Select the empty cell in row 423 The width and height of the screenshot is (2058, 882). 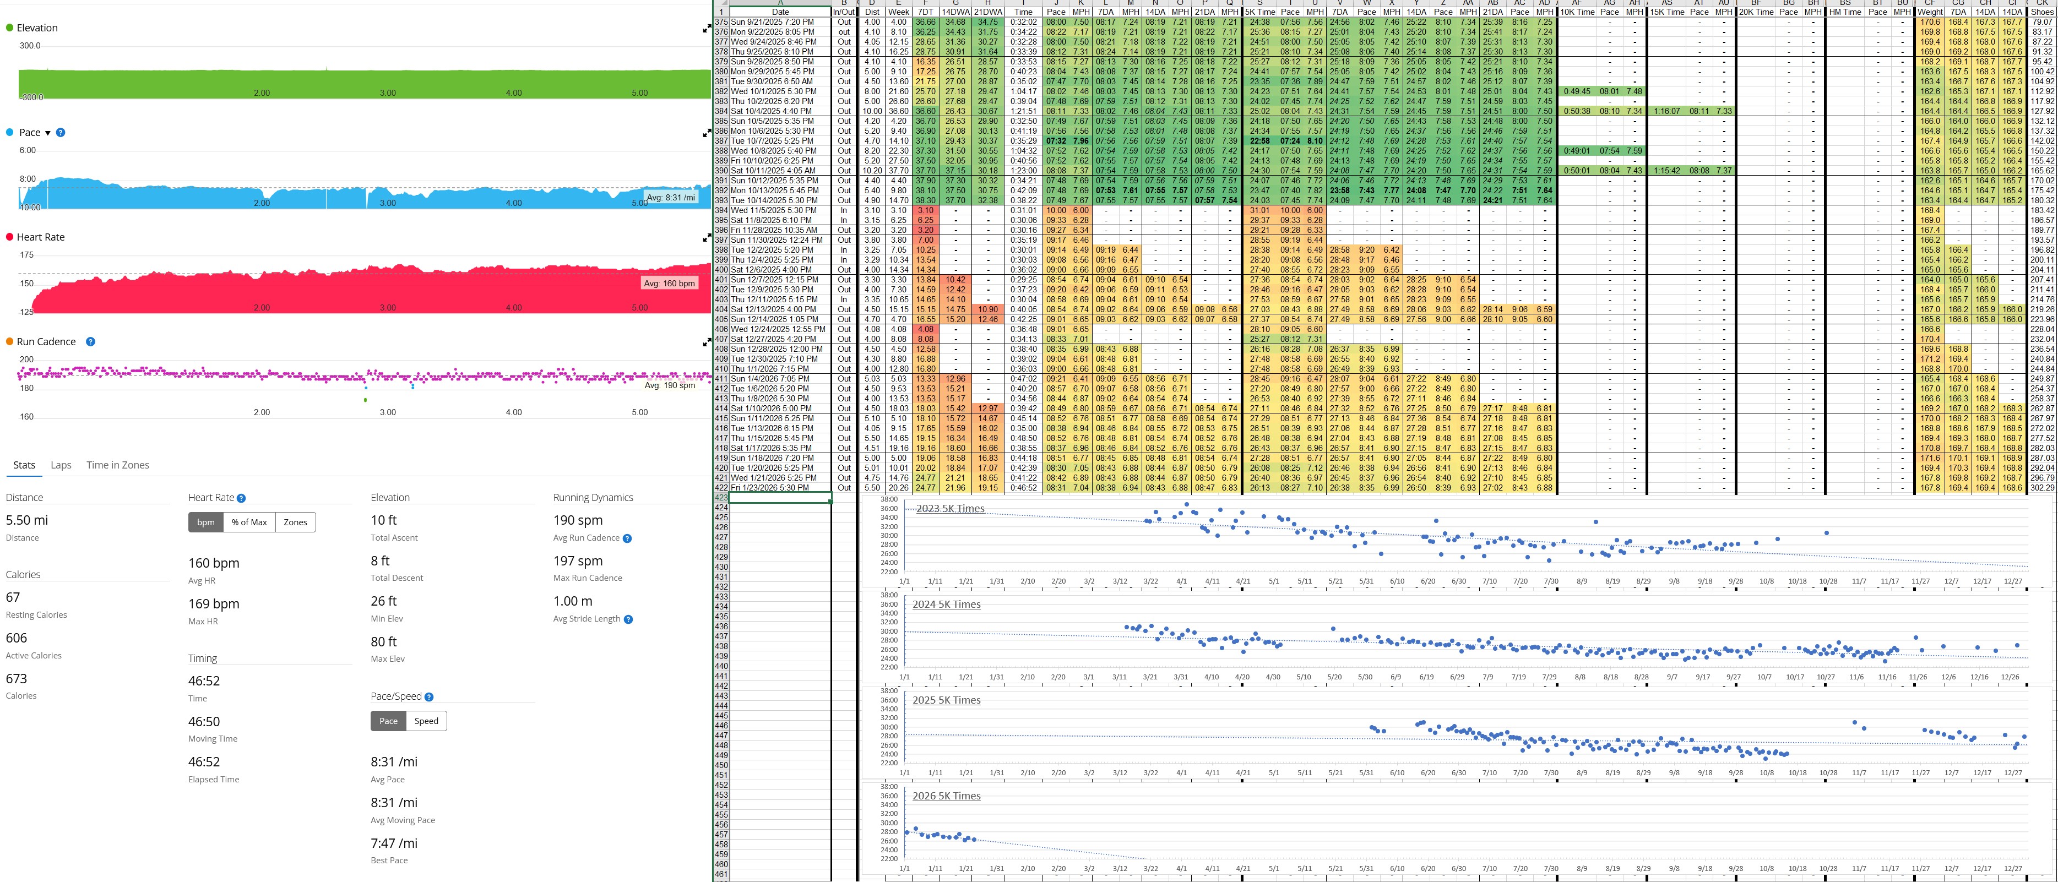tap(780, 498)
